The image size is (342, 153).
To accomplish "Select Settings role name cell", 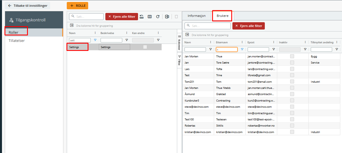I will pyautogui.click(x=83, y=47).
